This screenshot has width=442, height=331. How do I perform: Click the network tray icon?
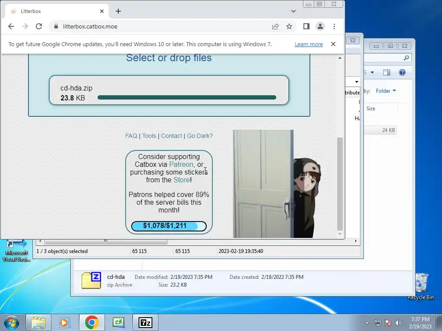point(377,323)
